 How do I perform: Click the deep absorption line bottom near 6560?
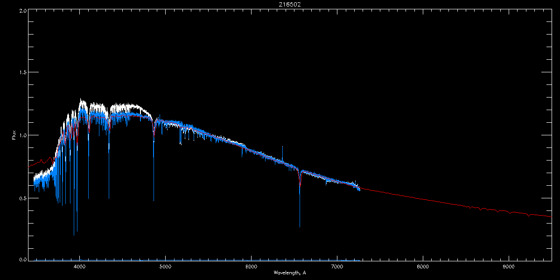pos(300,226)
